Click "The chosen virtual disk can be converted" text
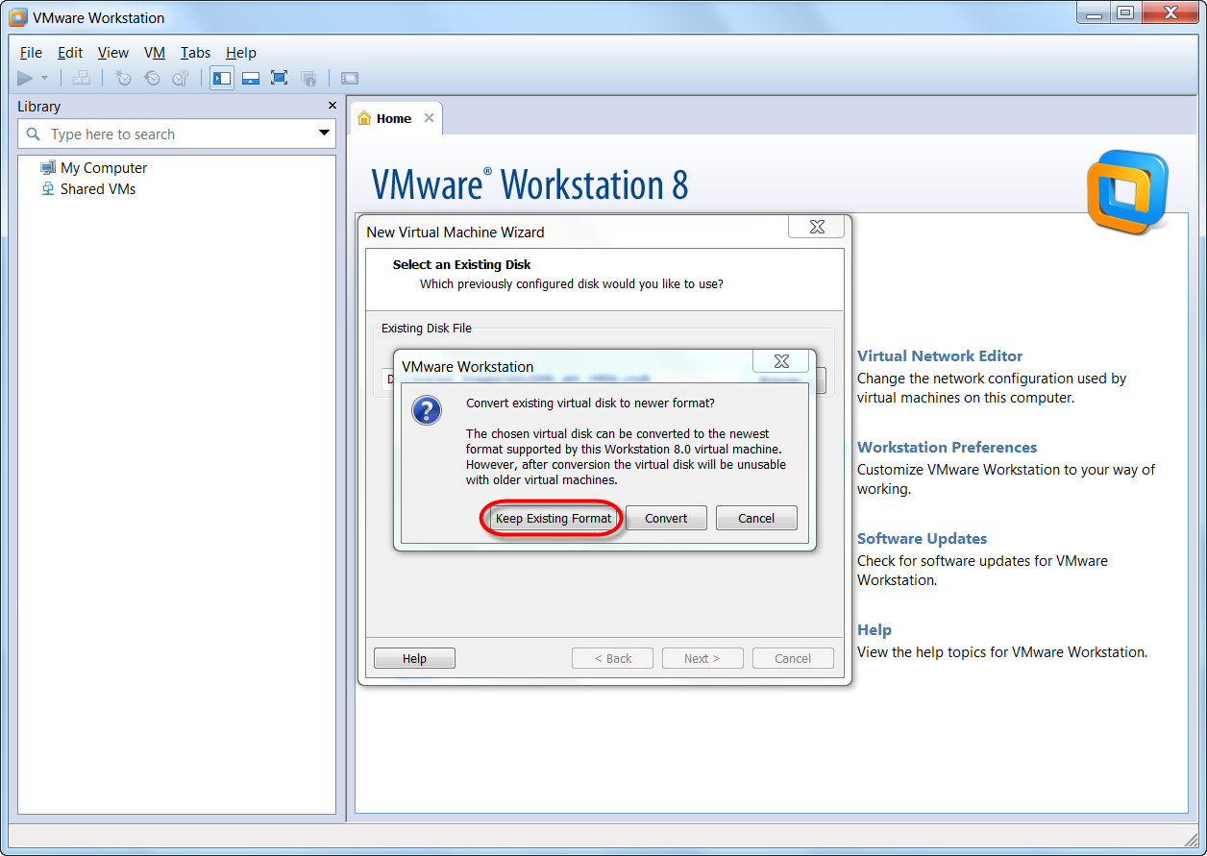Screen dimensions: 1207x856 point(626,457)
